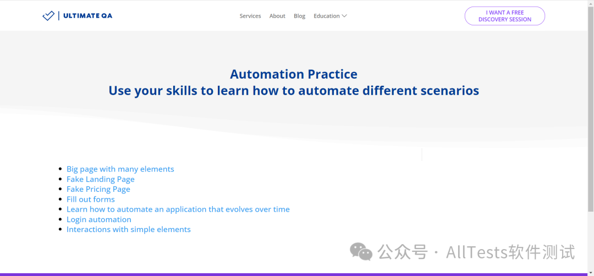Open Big page with many elements link
The width and height of the screenshot is (594, 276).
click(x=120, y=169)
